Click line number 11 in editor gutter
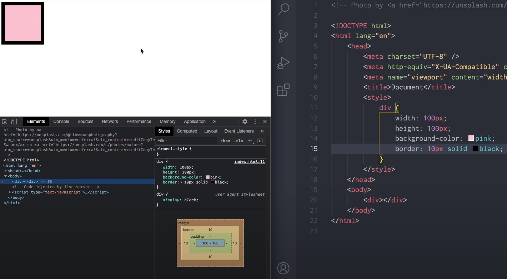The height and width of the screenshot is (279, 507). [313, 108]
